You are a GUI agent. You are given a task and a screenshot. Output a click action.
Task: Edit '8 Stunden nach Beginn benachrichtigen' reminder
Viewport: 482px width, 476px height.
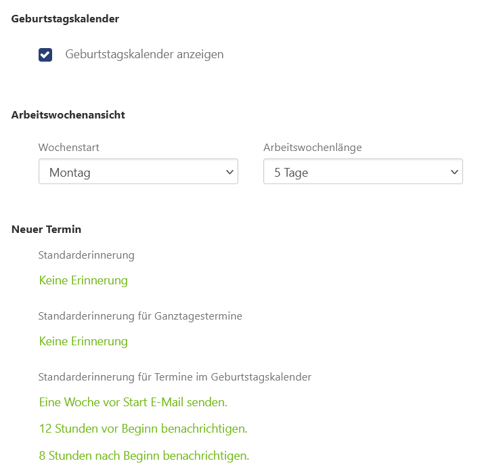point(144,456)
